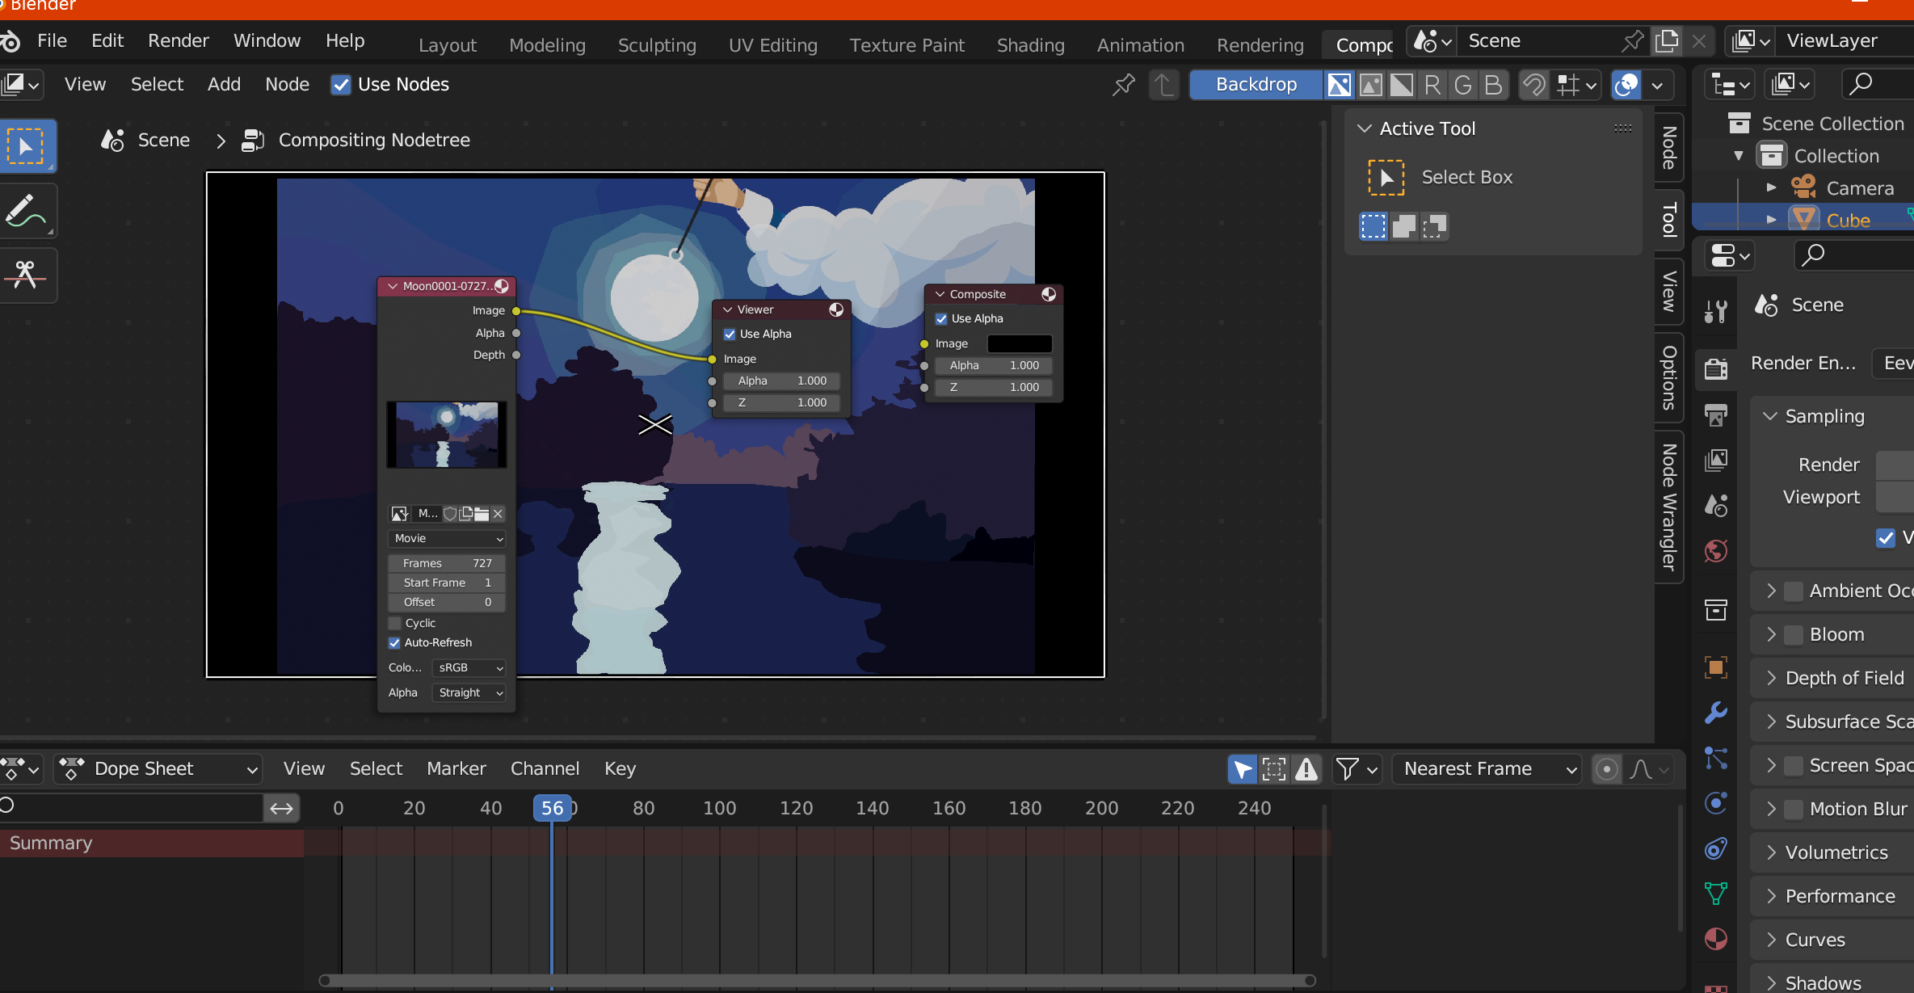Expand the Depth of Field panel

tap(1844, 678)
